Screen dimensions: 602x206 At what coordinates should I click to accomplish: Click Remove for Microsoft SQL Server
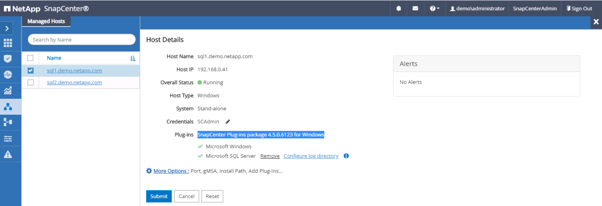point(270,156)
